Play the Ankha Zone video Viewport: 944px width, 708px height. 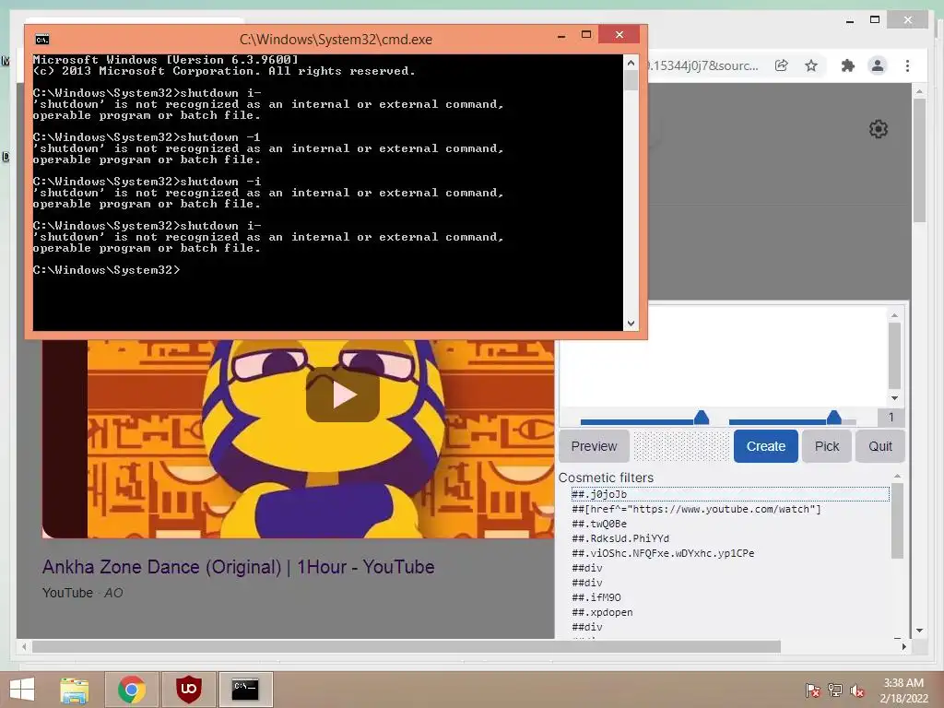(343, 395)
